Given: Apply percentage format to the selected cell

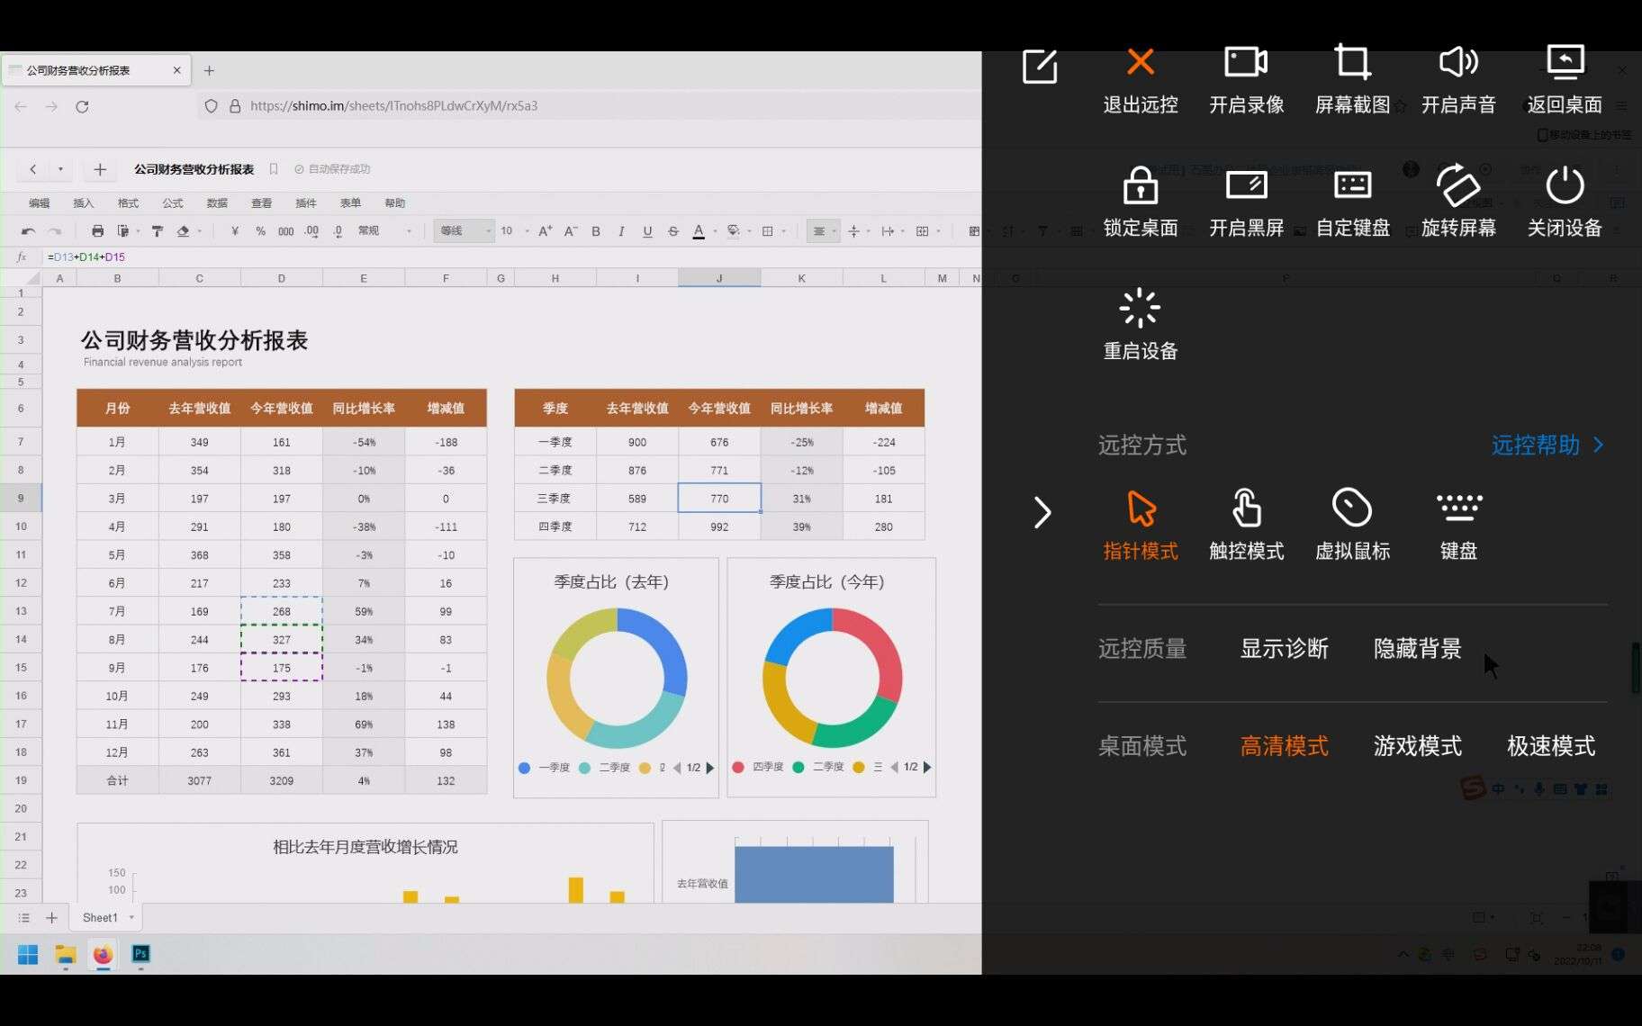Looking at the screenshot, I should (258, 231).
